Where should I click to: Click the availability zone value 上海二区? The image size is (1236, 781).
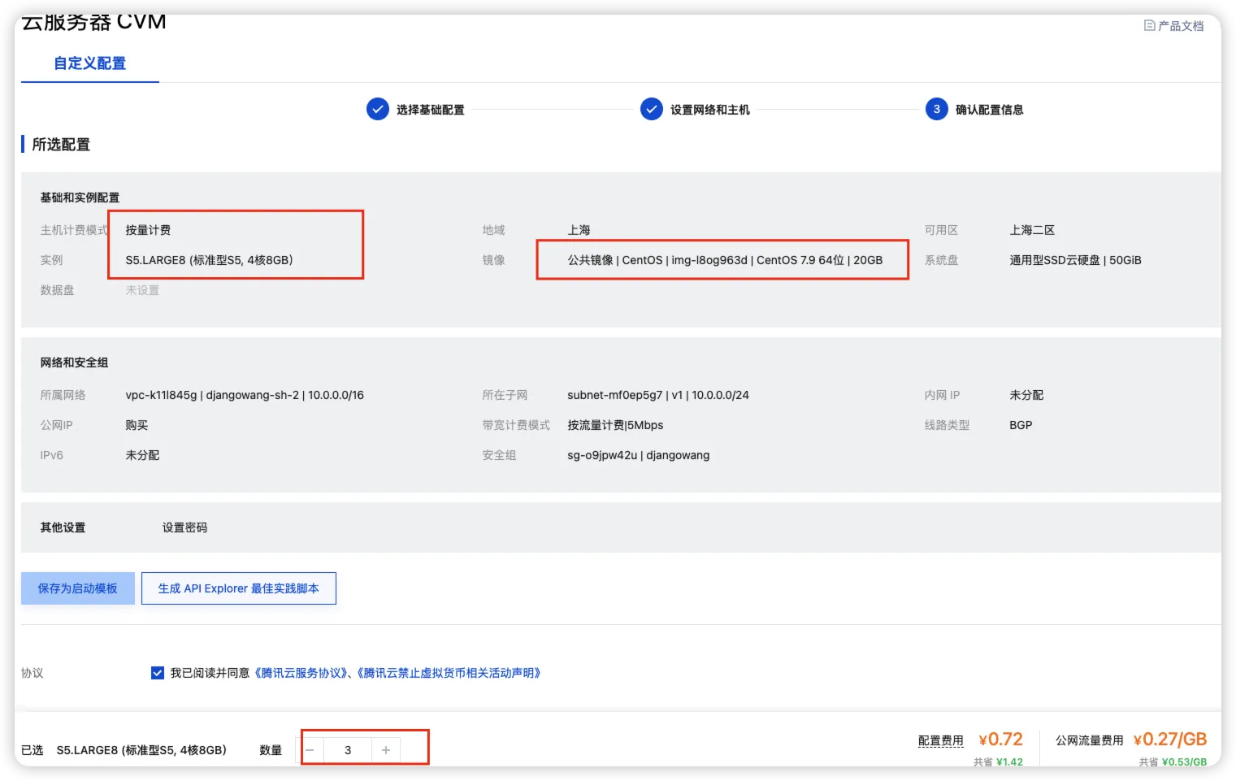pyautogui.click(x=1032, y=230)
